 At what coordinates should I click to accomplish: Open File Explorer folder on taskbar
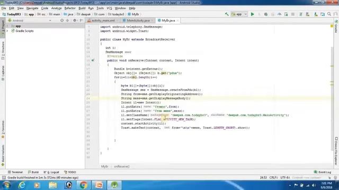53,185
